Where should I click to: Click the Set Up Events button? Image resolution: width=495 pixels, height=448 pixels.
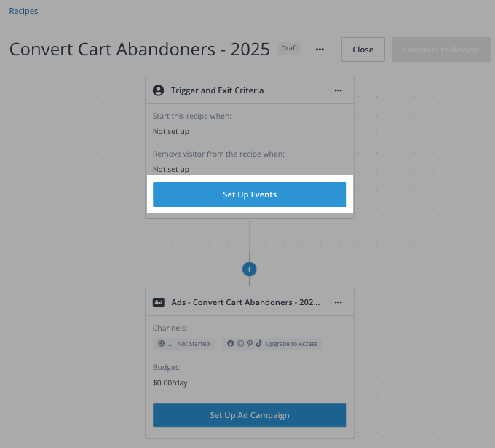coord(250,194)
